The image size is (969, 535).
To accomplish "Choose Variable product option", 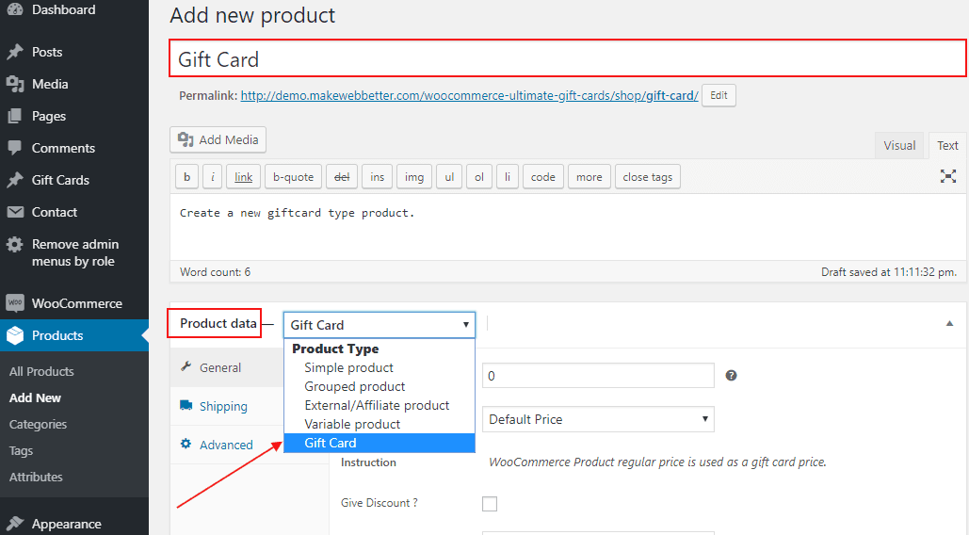I will pos(352,424).
